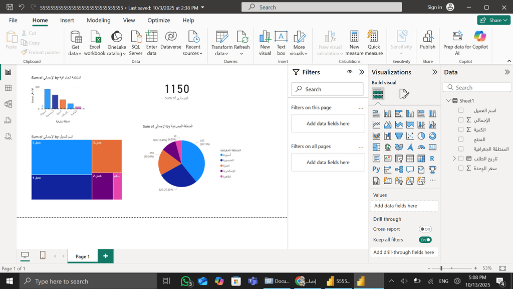
Task: Turn off Keep all filters toggle
Action: coord(425,240)
